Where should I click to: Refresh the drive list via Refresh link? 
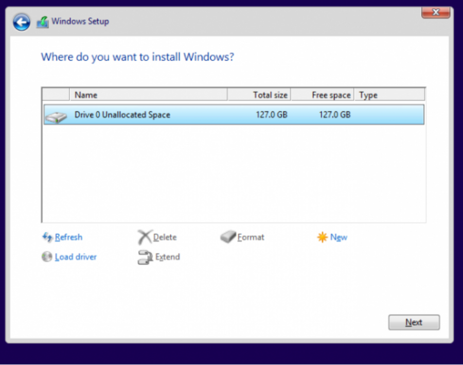click(x=68, y=237)
